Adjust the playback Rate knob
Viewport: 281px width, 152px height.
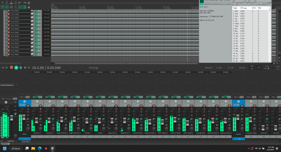coord(273,68)
